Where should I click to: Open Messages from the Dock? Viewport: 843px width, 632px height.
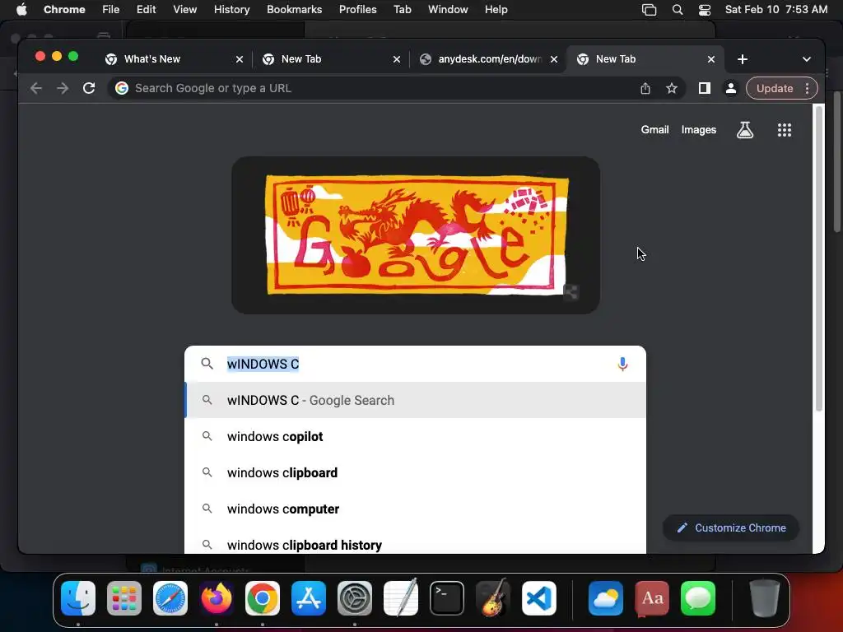[698, 598]
